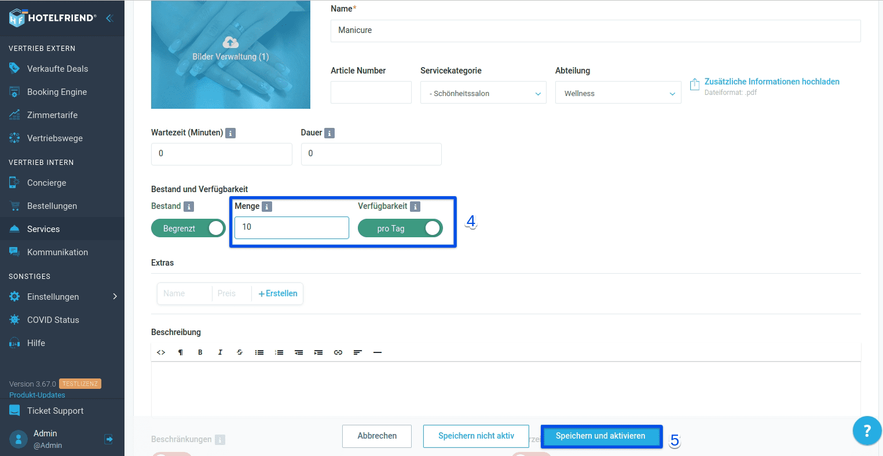The width and height of the screenshot is (883, 456).
Task: Click Speichern und aktivieren button
Action: click(x=600, y=436)
